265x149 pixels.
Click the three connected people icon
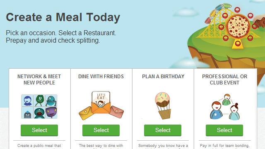pos(224,107)
